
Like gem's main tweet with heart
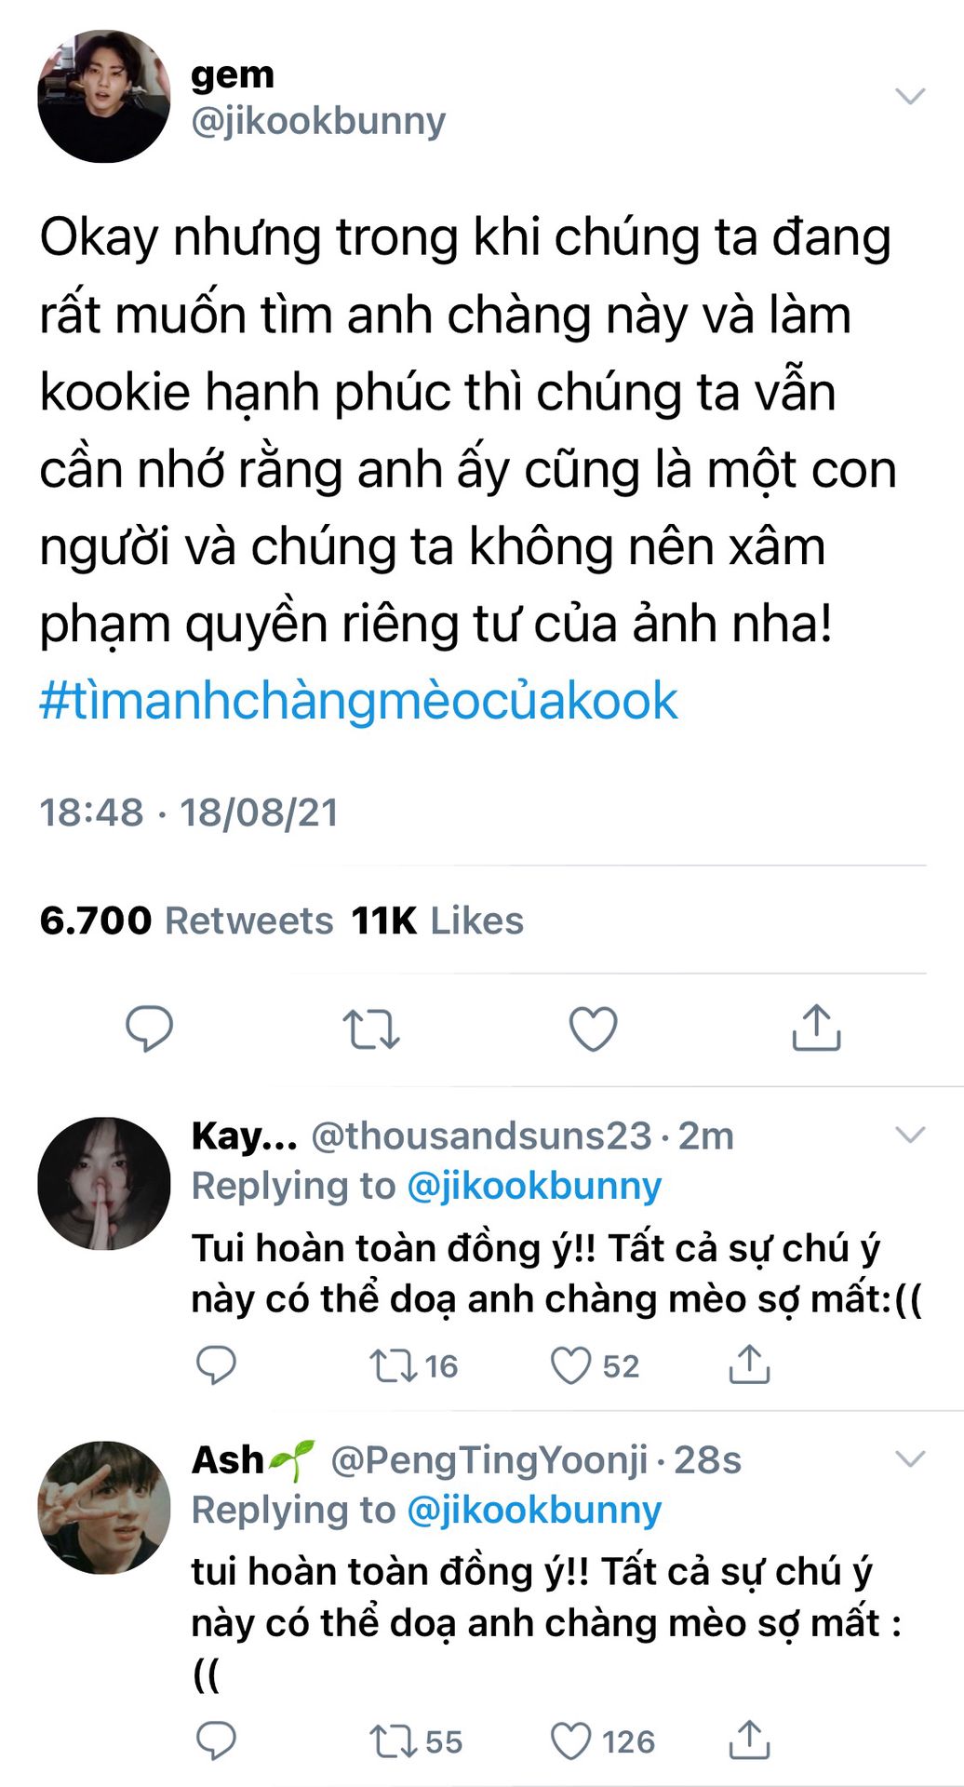point(593,1028)
